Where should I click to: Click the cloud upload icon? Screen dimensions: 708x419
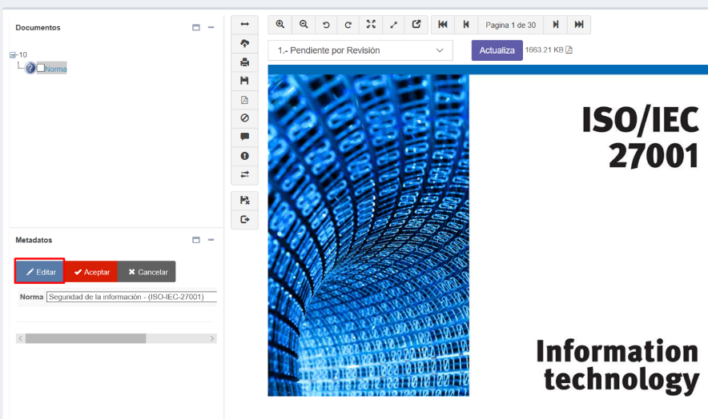(x=244, y=43)
